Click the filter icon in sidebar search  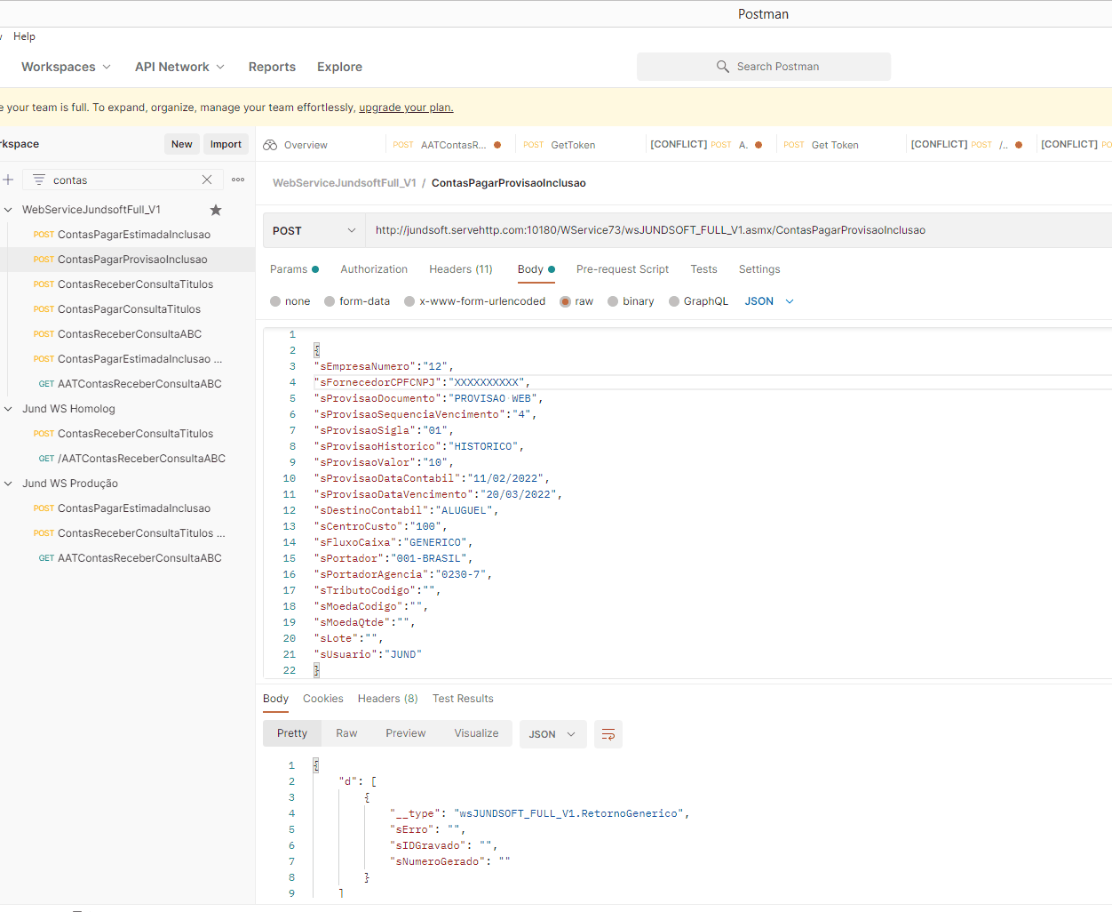(x=39, y=180)
